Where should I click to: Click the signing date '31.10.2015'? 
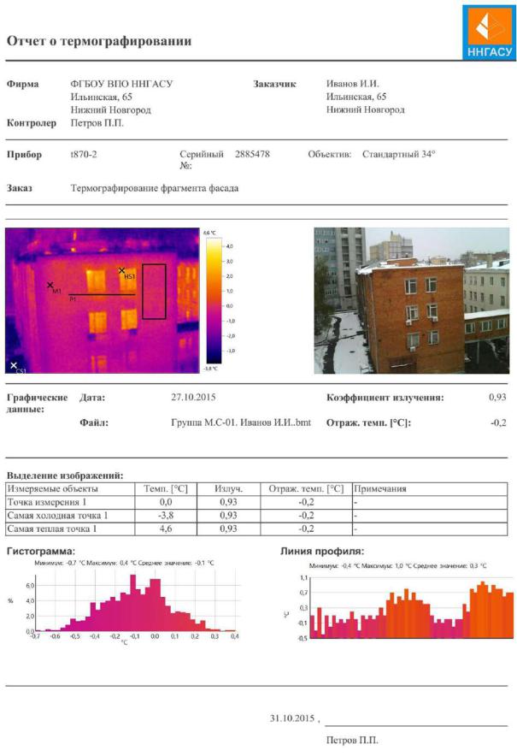tap(292, 718)
